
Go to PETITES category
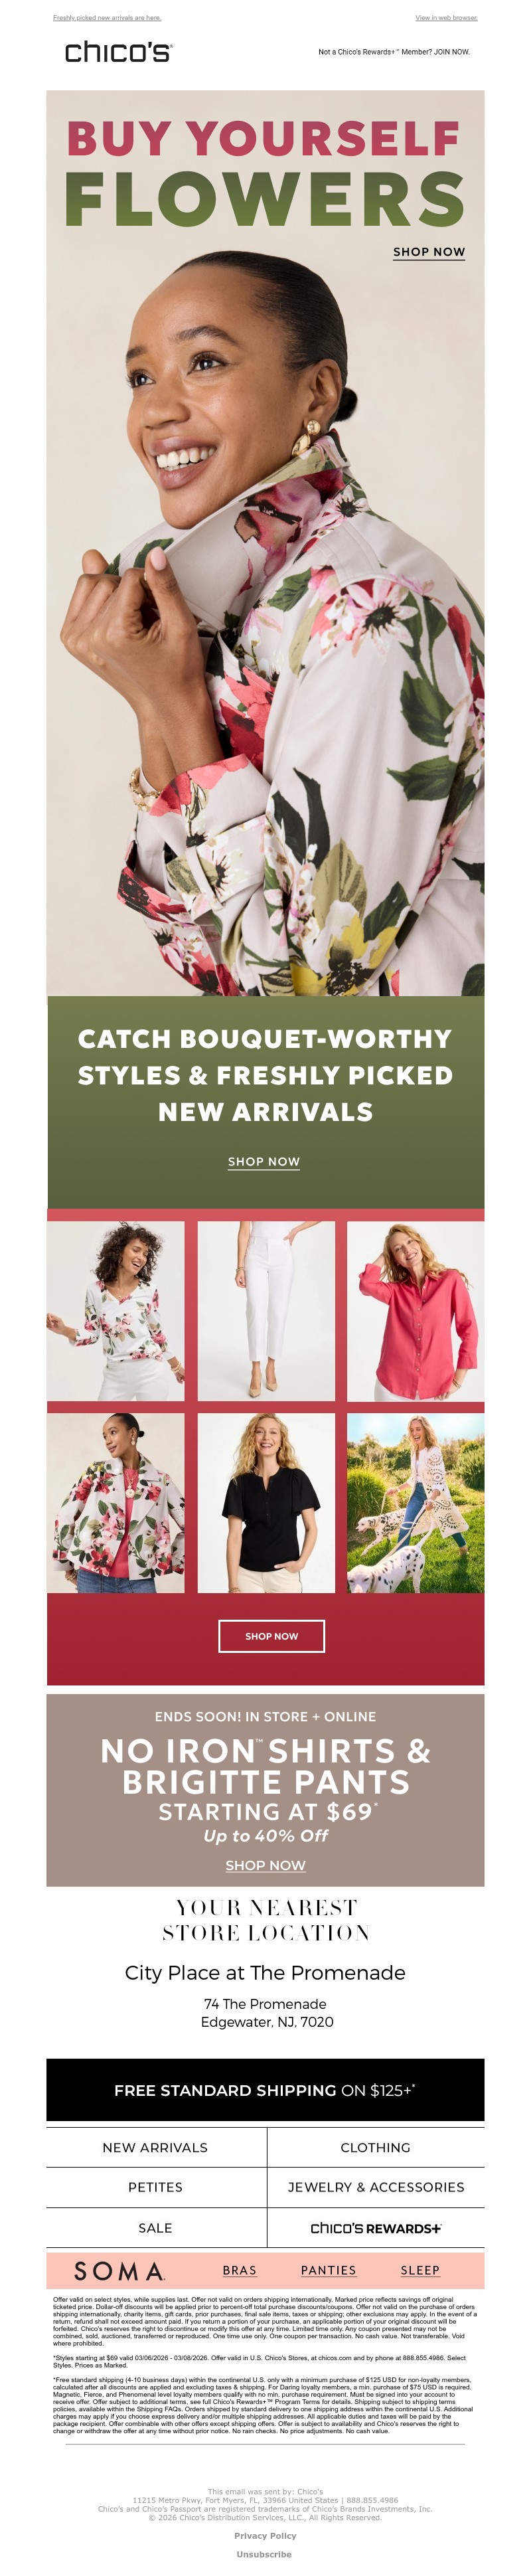pyautogui.click(x=155, y=2187)
